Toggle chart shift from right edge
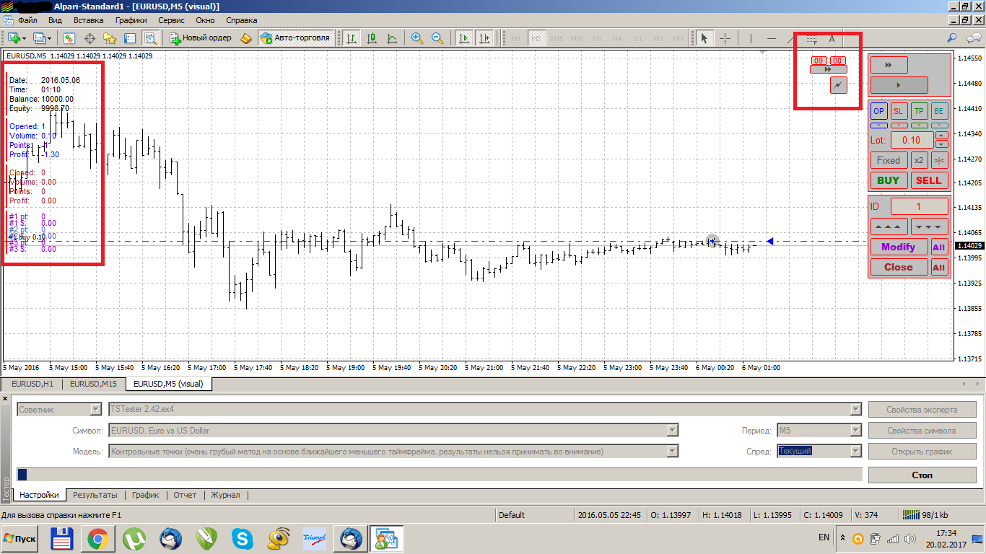986x554 pixels. coord(484,38)
